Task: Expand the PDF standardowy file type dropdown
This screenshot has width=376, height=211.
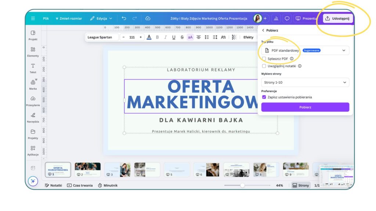Action: point(305,51)
